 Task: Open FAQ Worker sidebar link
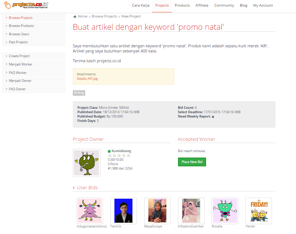[x=17, y=73]
